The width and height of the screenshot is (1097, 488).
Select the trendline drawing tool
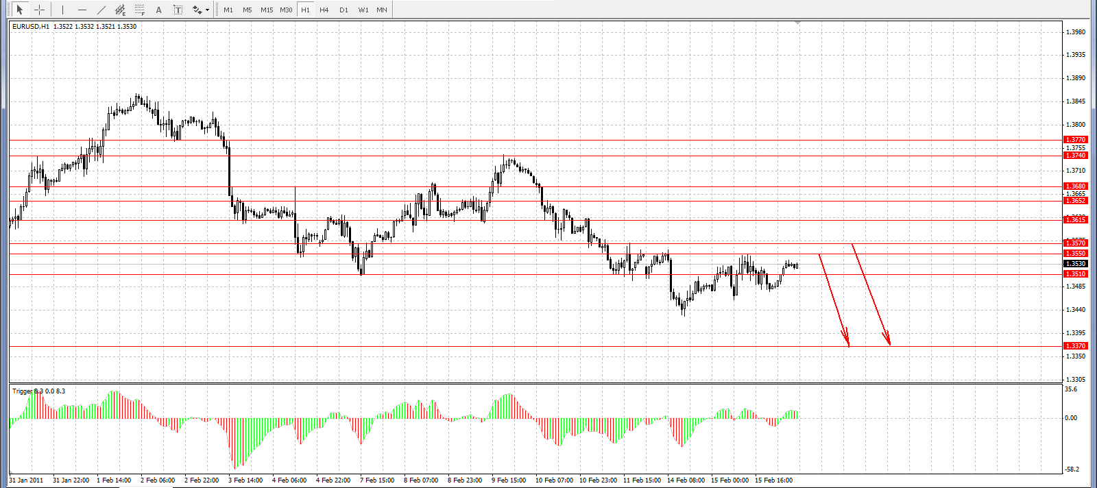101,10
